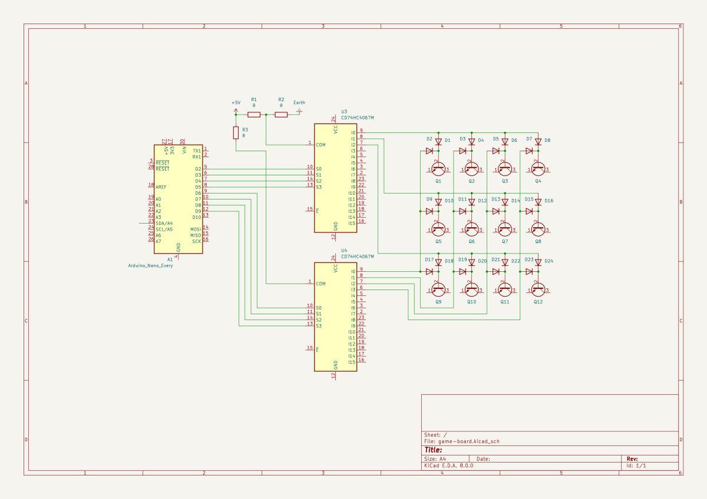This screenshot has width=707, height=499.
Task: Click the D10 pin label on Arduino
Action: tap(197, 217)
